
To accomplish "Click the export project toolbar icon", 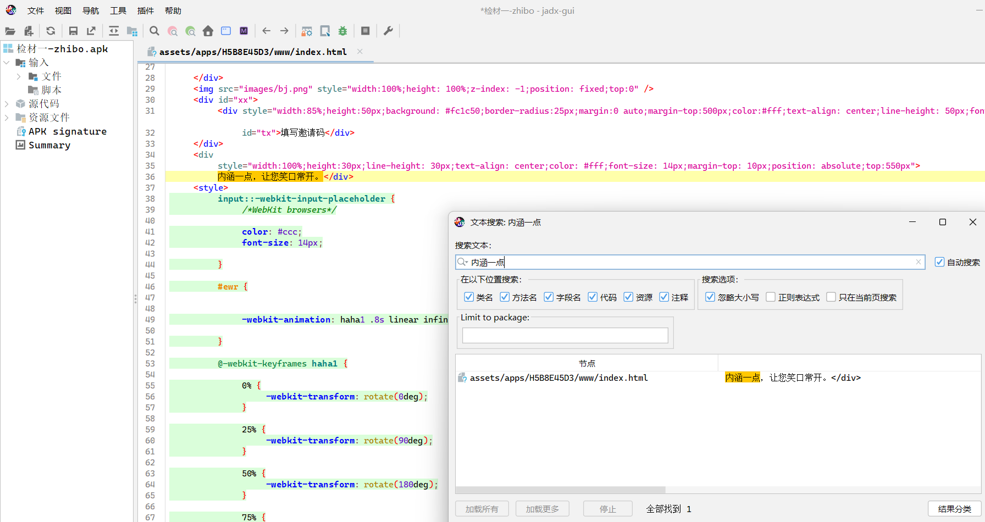I will tap(91, 31).
